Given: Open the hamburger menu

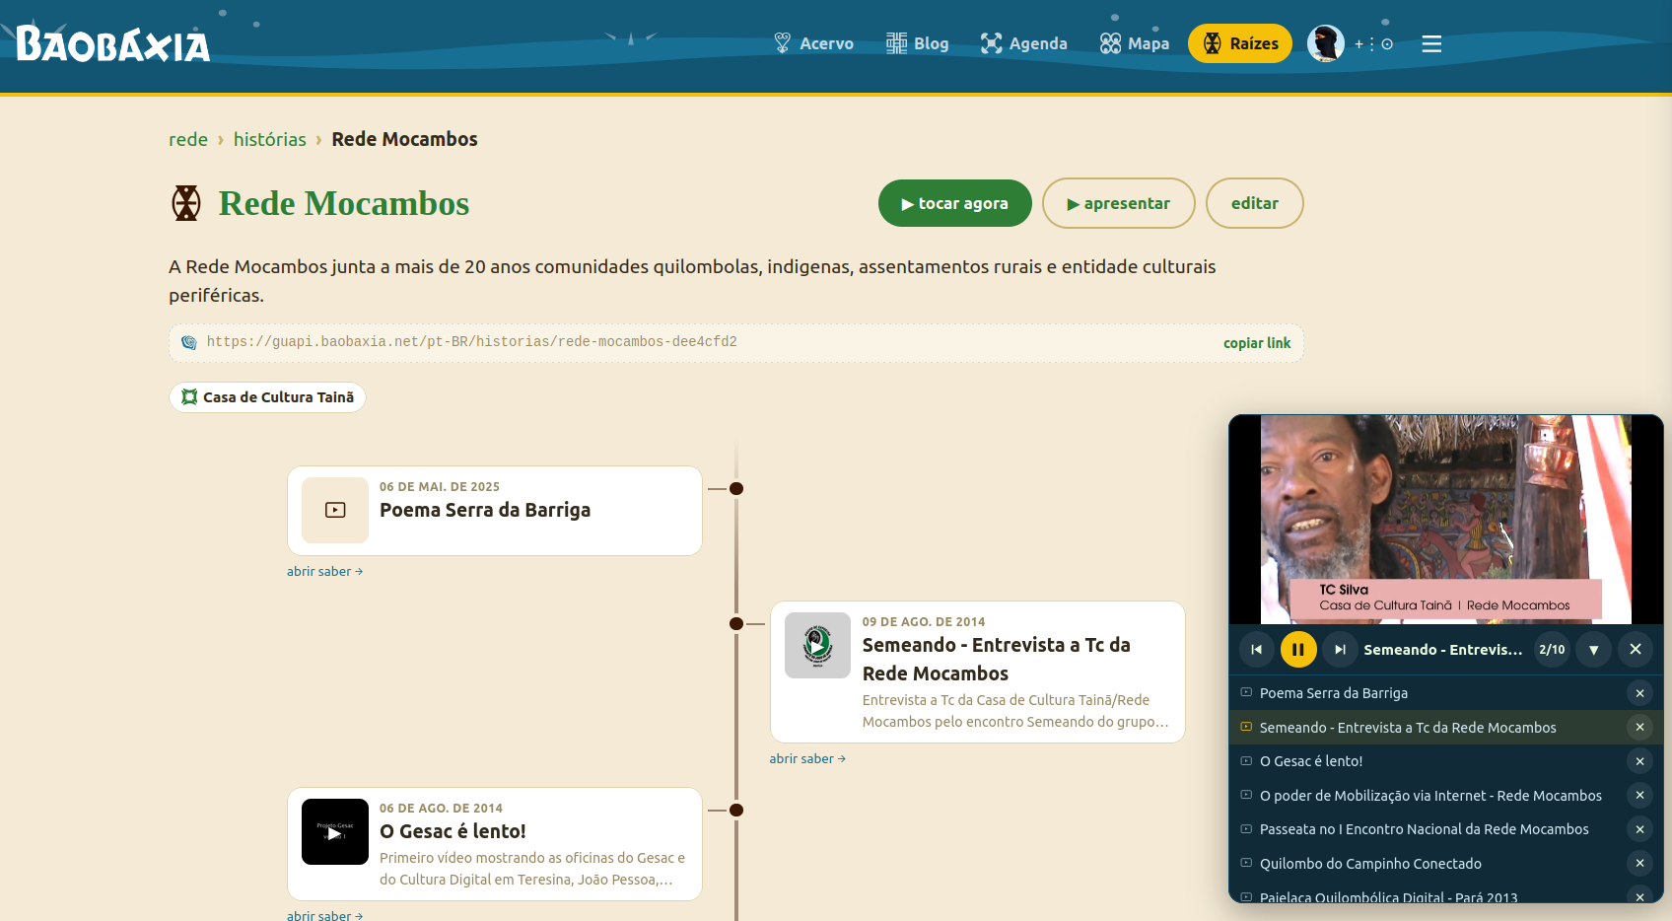Looking at the screenshot, I should (1431, 43).
